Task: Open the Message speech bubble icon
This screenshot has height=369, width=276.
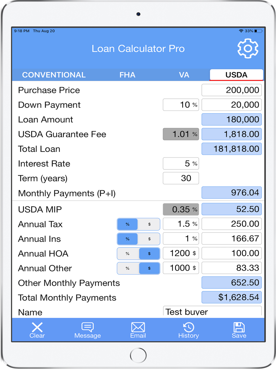Action: 87,327
